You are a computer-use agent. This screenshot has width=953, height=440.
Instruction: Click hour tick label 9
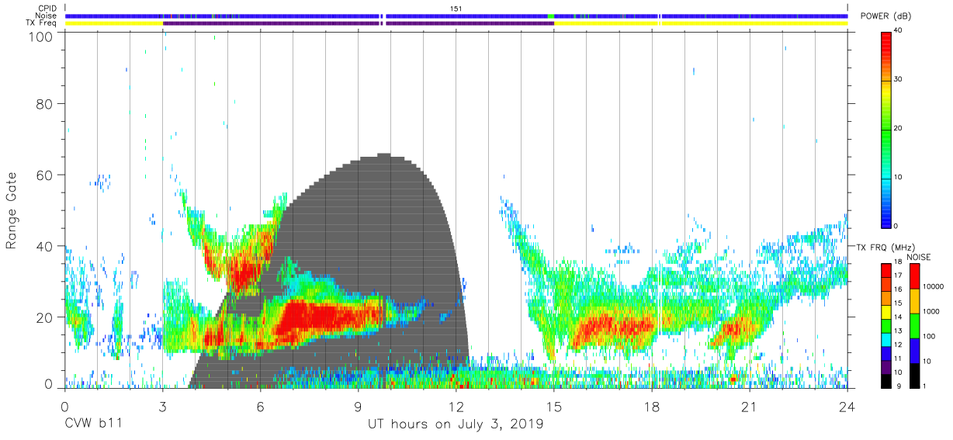click(x=358, y=406)
